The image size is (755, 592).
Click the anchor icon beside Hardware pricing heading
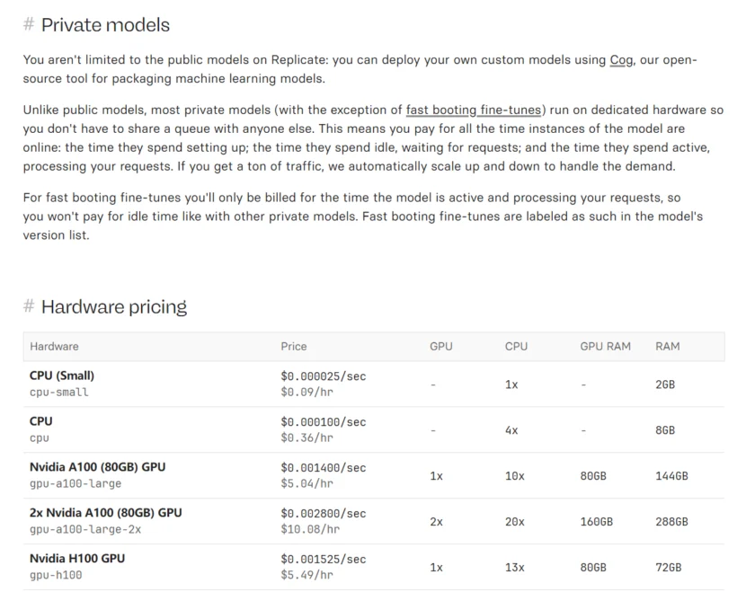pos(27,306)
